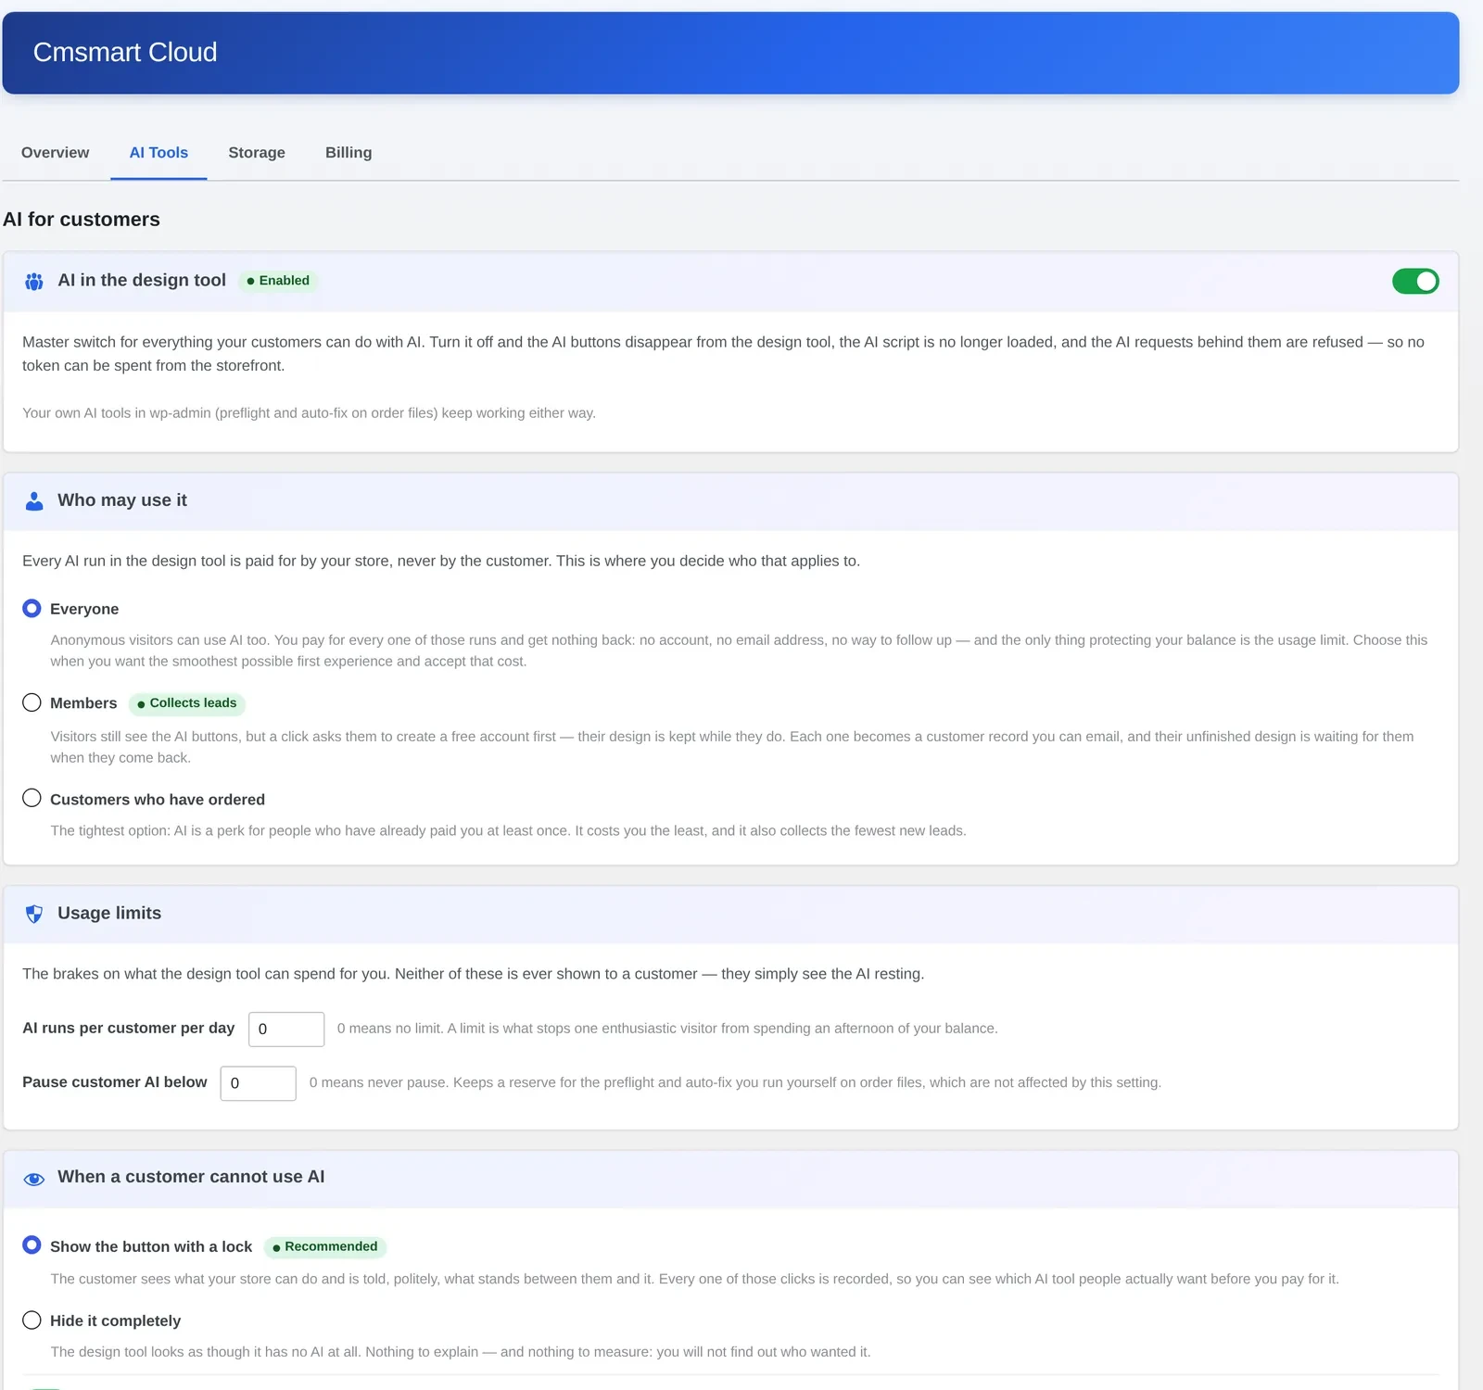The width and height of the screenshot is (1483, 1390).
Task: Toggle off the AI in the design tool switch
Action: (1415, 281)
